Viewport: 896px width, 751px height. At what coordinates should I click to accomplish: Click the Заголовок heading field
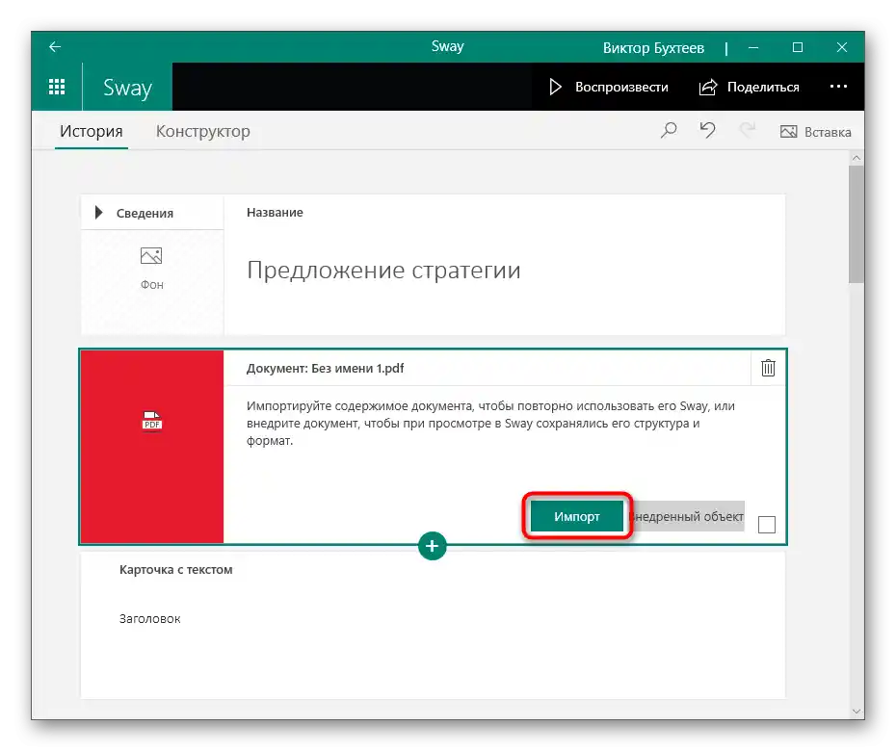click(149, 618)
